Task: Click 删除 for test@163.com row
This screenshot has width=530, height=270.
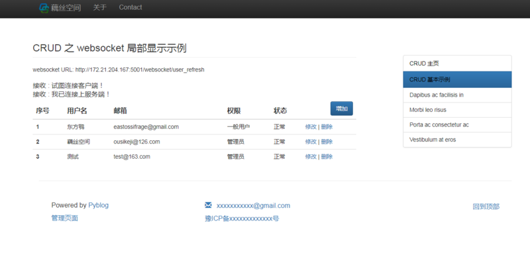Action: pos(327,157)
